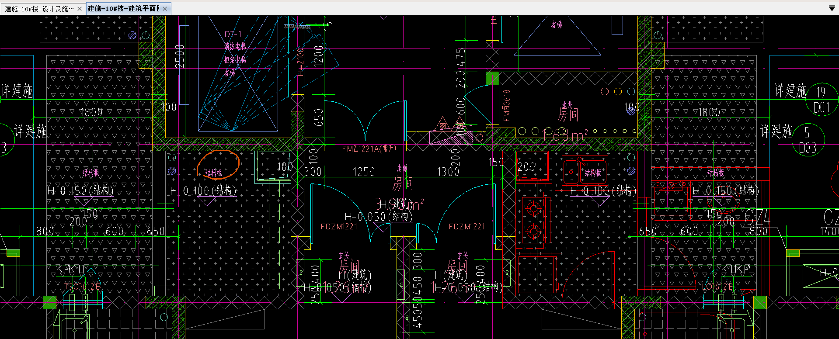Select the LC0612B window label
Viewport: 839px width, 339px height.
719,286
